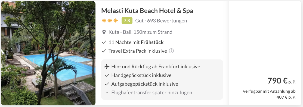Click the checkmark next to 11 Nächte
The height and width of the screenshot is (107, 303).
tap(104, 42)
